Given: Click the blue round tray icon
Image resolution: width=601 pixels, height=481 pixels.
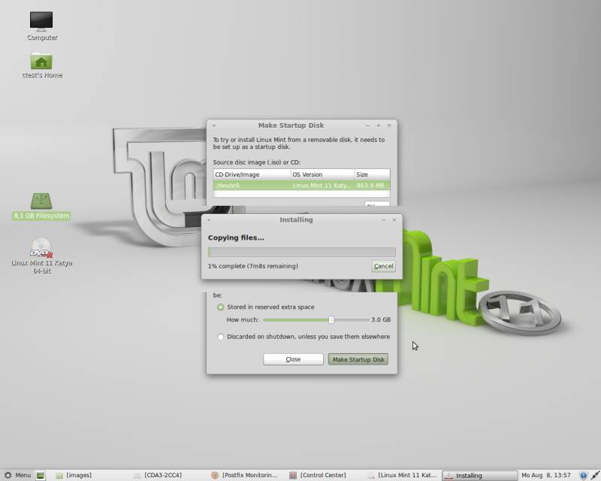Looking at the screenshot, I should click(583, 476).
